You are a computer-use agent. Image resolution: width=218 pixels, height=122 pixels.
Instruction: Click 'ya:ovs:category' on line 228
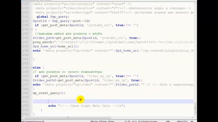pos(78,4)
